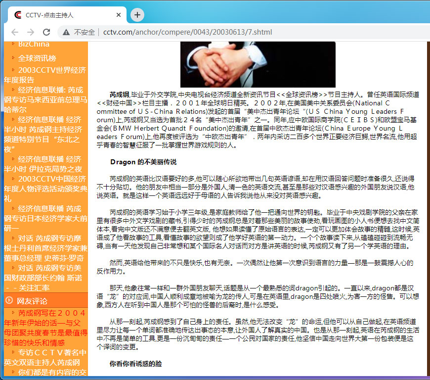Viewport: 430px width, 380px height.
Task: Open 专访美国财政部部长约翰 斯诺 link
Action: (43, 278)
